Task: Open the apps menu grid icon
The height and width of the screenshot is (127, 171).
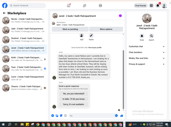Action: [151, 5]
